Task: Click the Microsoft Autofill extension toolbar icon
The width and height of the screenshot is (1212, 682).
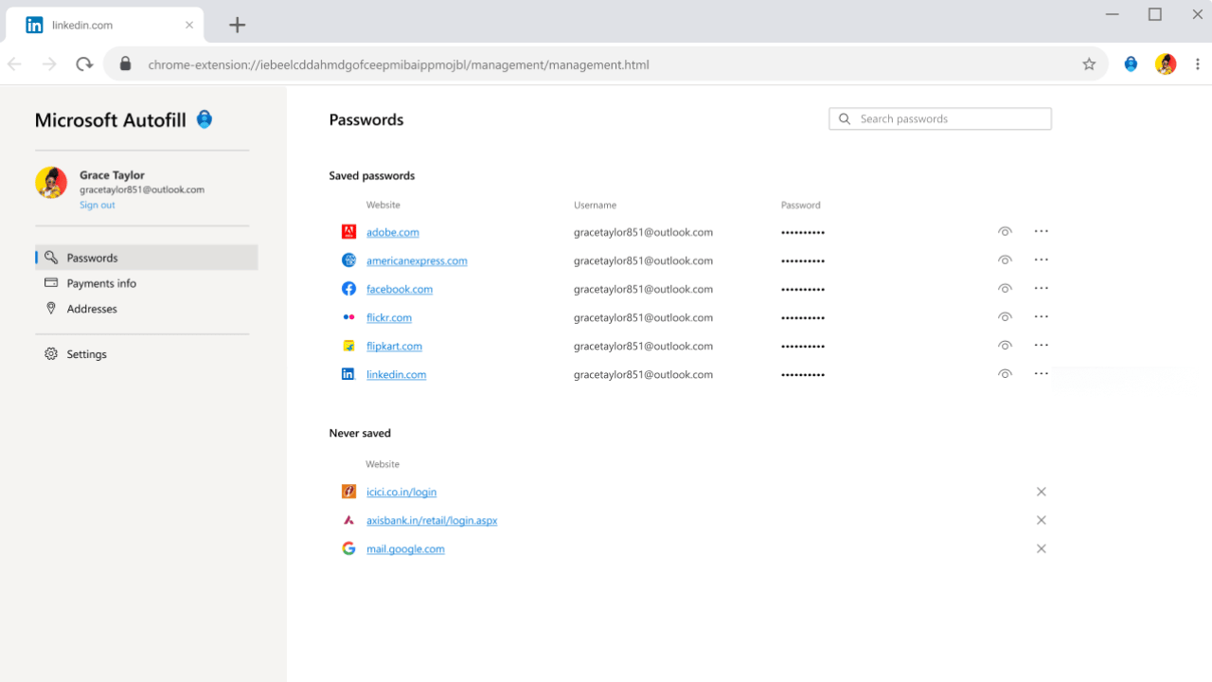Action: tap(1131, 64)
